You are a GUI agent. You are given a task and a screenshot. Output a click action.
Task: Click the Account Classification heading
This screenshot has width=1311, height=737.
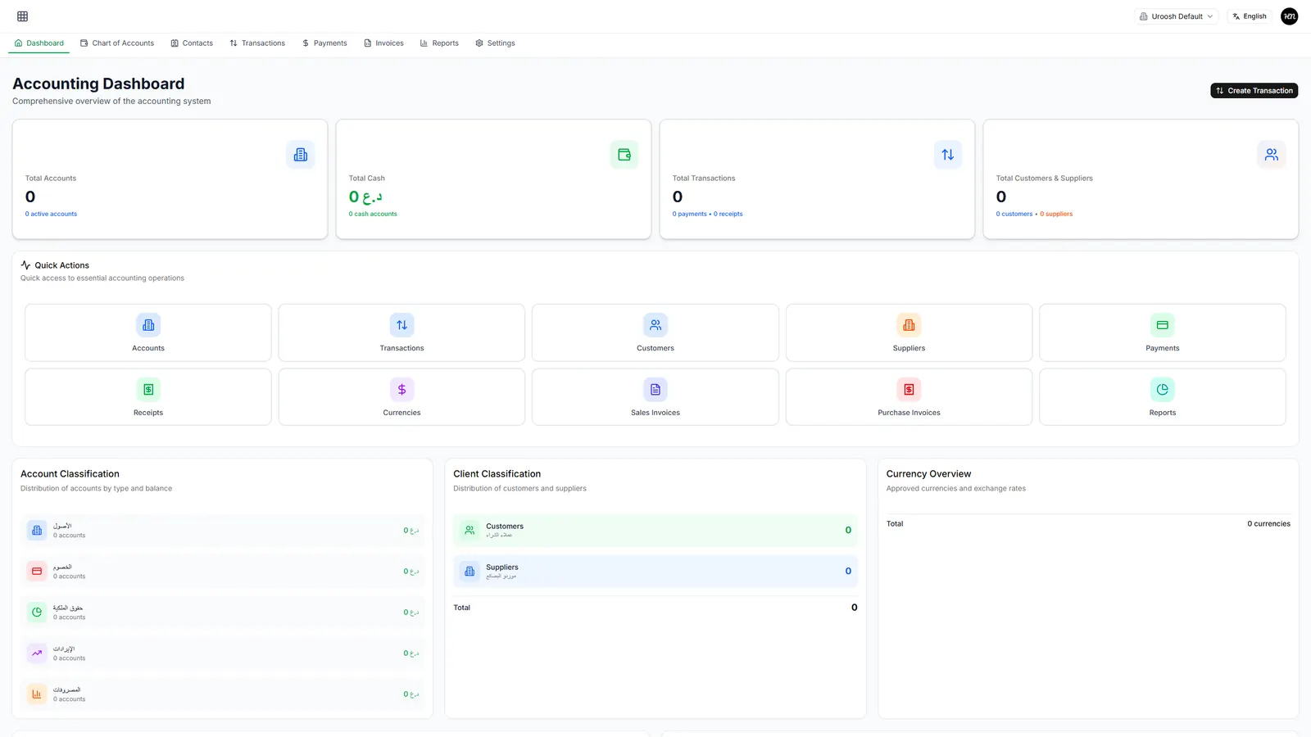point(70,474)
